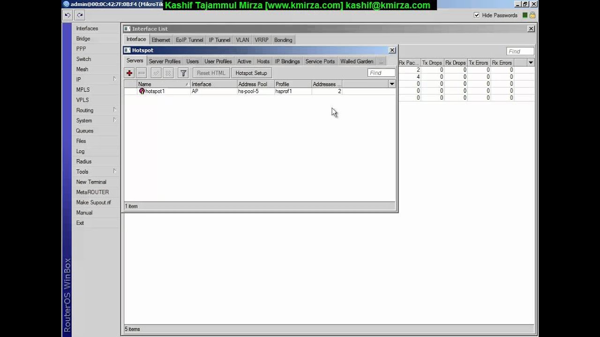Sort by Address Pool column header
Viewport: 600px width, 337px height.
point(255,84)
